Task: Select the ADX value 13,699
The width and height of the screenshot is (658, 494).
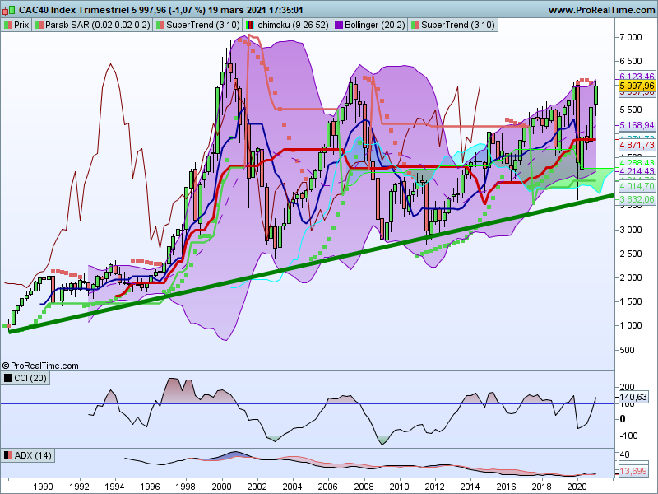Action: coord(633,471)
